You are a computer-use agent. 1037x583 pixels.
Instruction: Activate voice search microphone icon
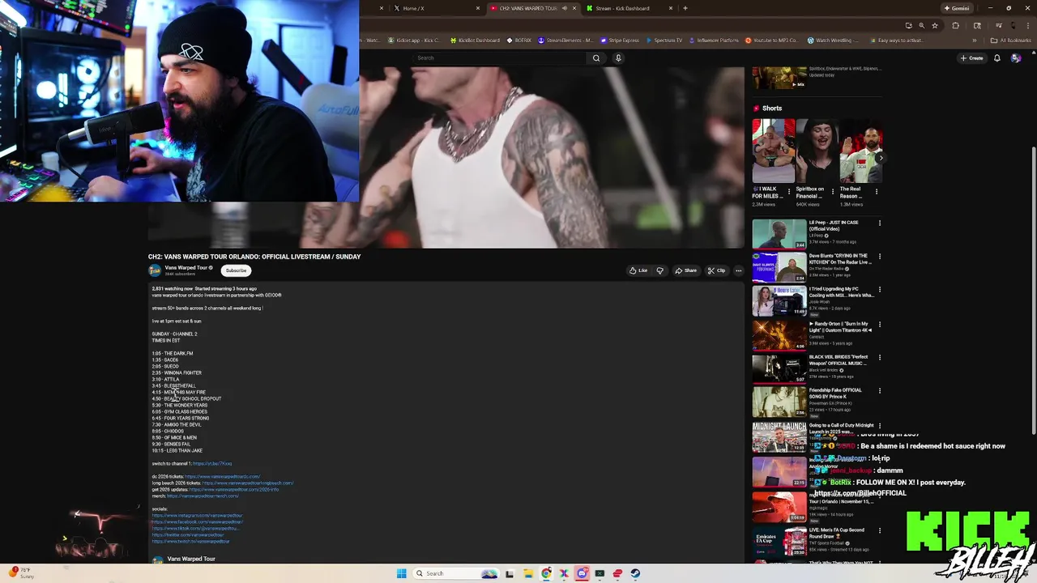[x=618, y=58]
